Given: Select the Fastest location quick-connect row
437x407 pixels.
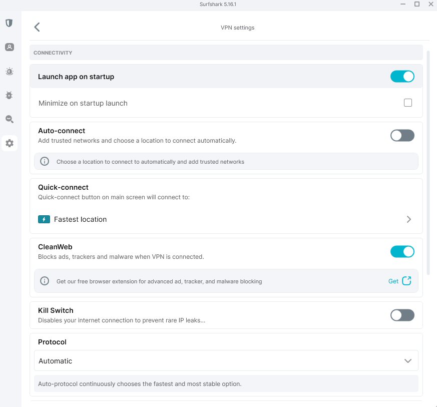Looking at the screenshot, I should (x=226, y=219).
